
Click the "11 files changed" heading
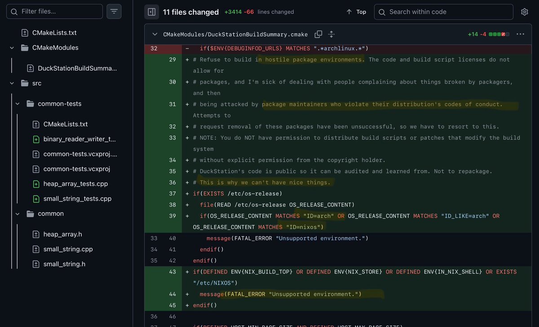191,12
